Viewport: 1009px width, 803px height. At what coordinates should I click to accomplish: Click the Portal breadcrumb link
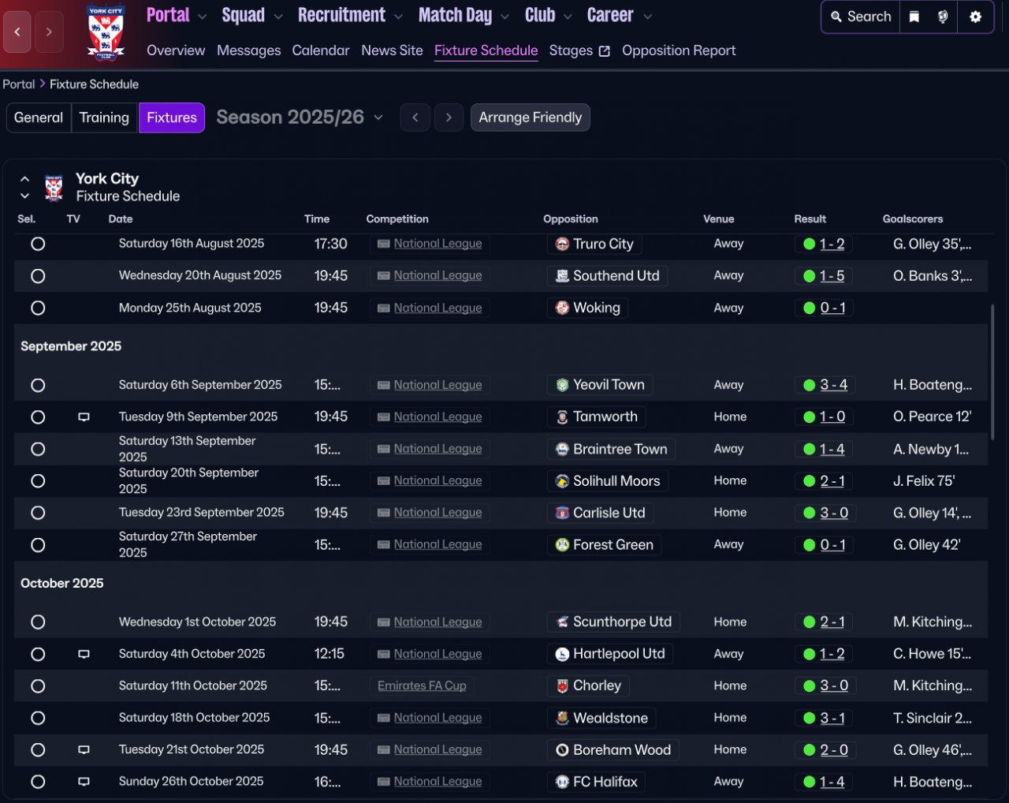[19, 84]
